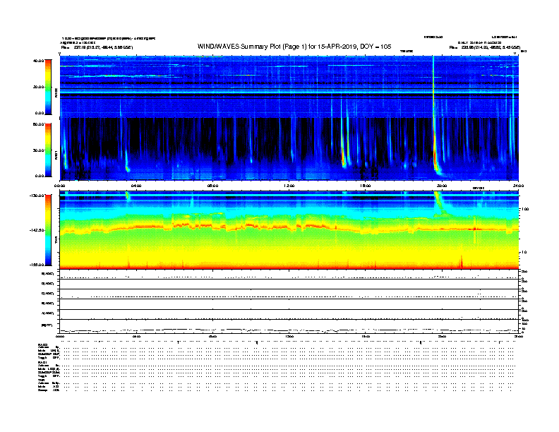Screen dimensions: 559x432
Task: Click the magnetic field magnitude line plot panel
Action: click(x=289, y=326)
